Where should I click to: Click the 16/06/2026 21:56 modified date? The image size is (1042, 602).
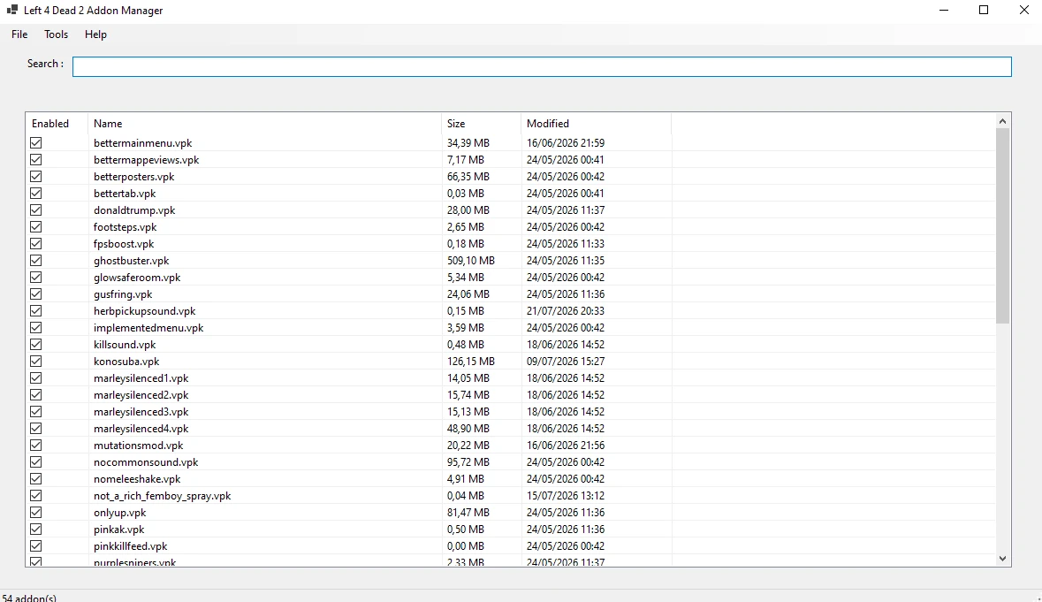click(x=566, y=446)
